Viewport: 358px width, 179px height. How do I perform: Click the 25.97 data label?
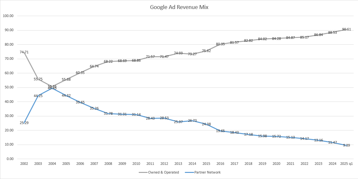(x=178, y=122)
